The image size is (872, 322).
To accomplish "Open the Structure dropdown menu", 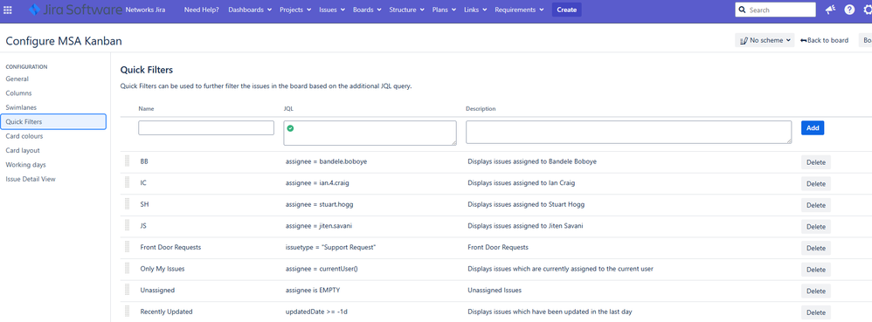I will [406, 10].
